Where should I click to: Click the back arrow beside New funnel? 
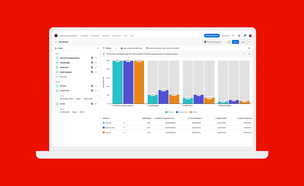pos(56,42)
